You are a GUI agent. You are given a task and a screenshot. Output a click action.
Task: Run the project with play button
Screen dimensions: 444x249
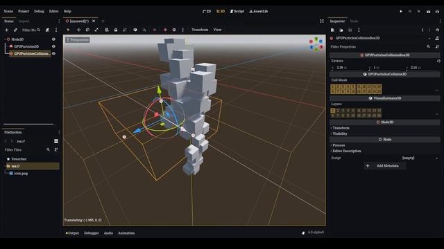[401, 12]
